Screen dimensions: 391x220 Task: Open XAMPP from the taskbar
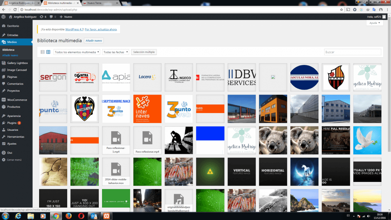[107, 216]
